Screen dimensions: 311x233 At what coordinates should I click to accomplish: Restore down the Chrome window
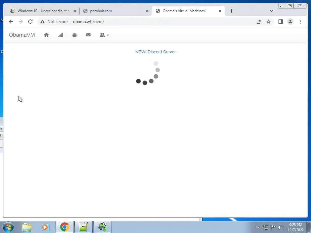coord(290,6)
